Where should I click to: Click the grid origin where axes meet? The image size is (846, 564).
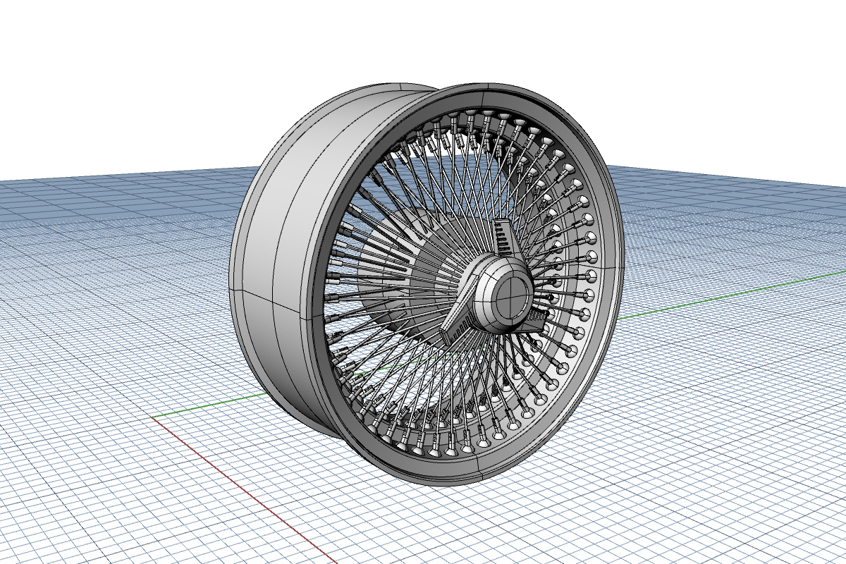[152, 417]
